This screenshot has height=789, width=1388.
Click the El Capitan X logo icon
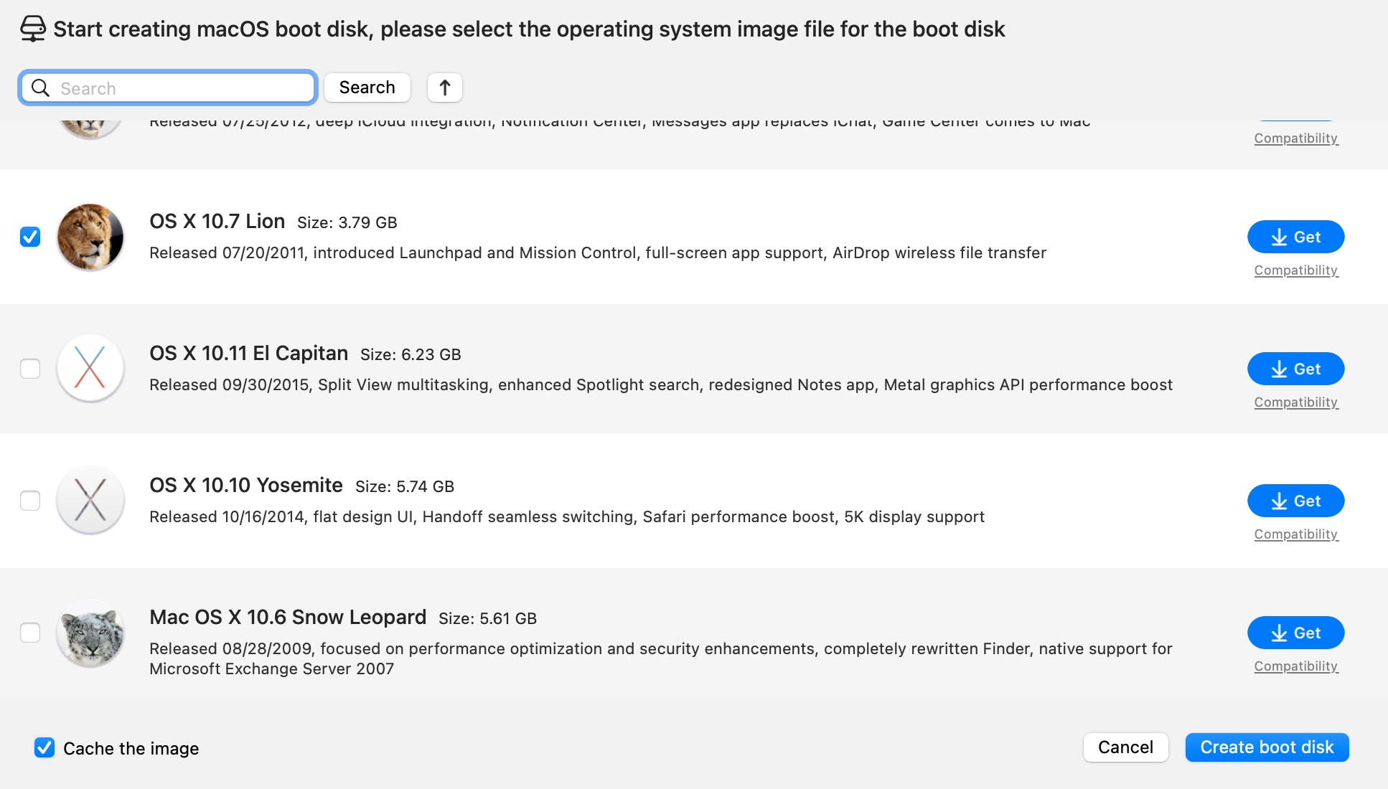(90, 369)
